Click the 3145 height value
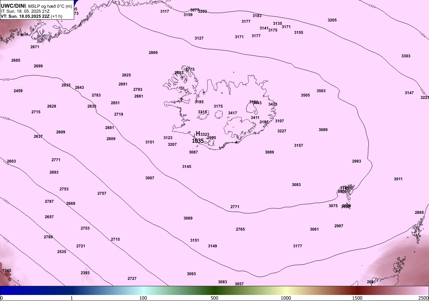 click(x=187, y=167)
